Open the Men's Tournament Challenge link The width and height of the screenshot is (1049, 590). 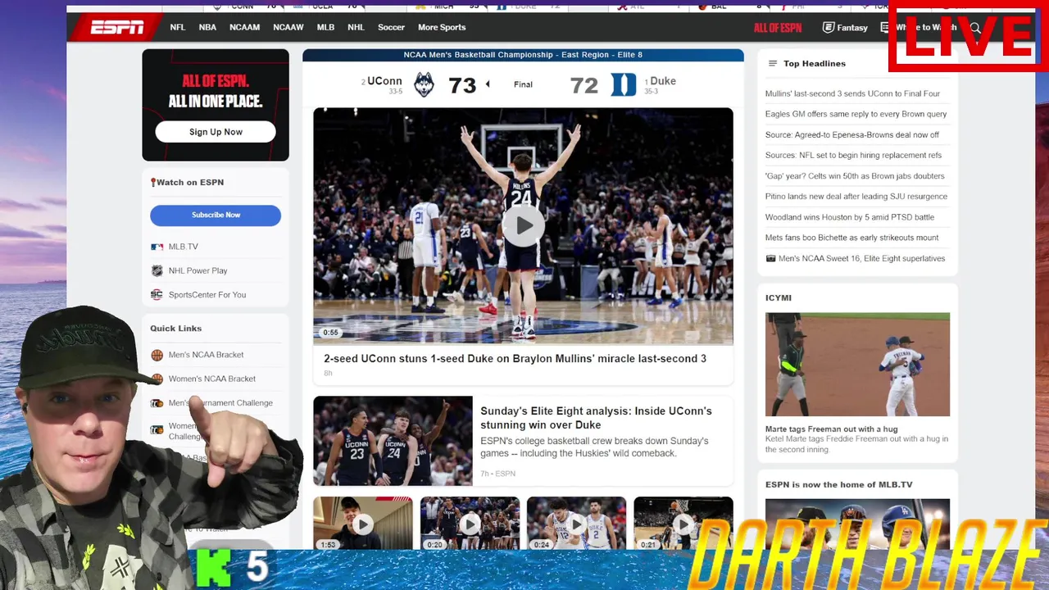click(220, 403)
